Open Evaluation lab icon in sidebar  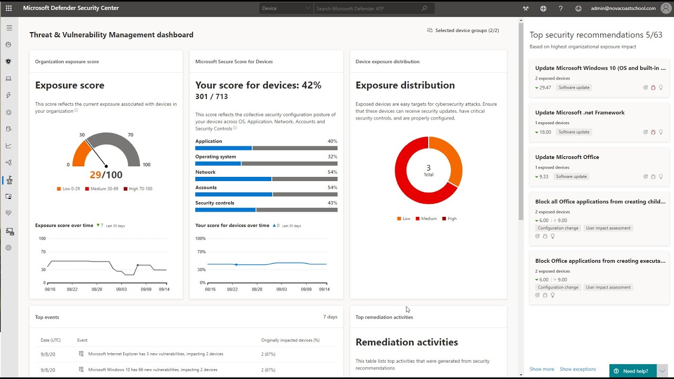point(8,196)
